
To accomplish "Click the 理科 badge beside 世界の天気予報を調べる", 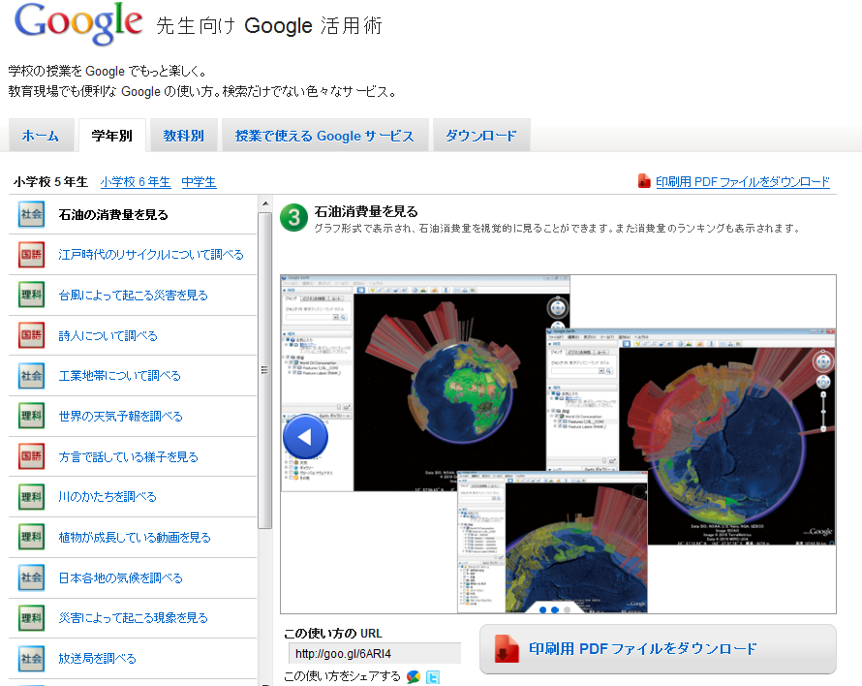I will click(x=31, y=416).
